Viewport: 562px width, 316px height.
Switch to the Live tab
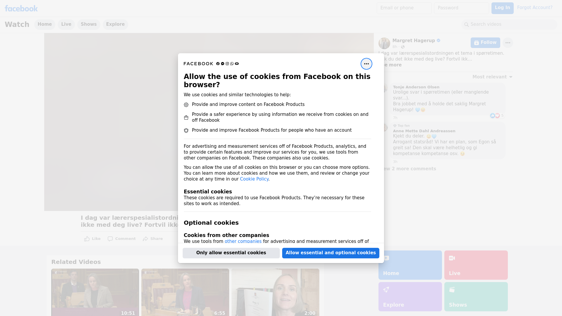click(x=66, y=25)
